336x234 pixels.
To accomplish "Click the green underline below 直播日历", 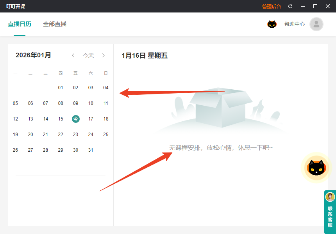I will click(20, 35).
